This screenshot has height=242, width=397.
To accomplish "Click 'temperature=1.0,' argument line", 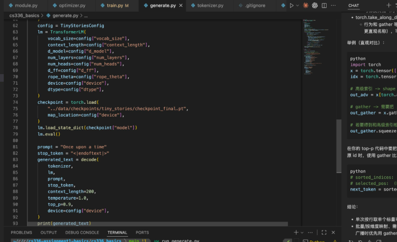I will click(x=68, y=198).
